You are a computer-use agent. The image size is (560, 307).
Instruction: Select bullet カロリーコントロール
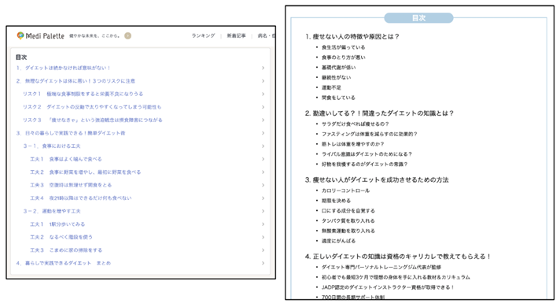[345, 190]
